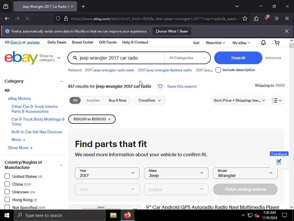The width and height of the screenshot is (294, 221).
Task: Collapse the Category section
Action: 61,81
